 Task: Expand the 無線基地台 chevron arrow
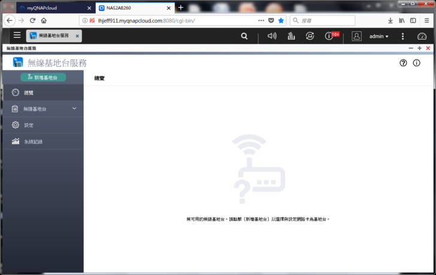(74, 108)
